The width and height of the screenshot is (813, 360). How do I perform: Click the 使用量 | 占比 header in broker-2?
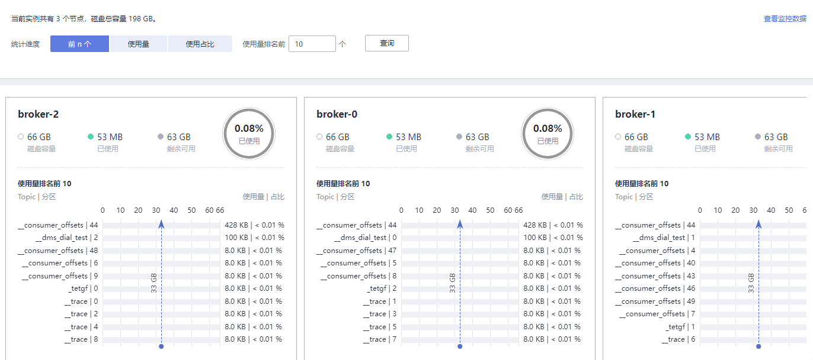click(x=264, y=197)
